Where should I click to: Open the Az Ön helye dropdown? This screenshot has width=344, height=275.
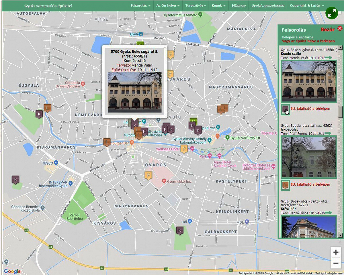tap(168, 6)
